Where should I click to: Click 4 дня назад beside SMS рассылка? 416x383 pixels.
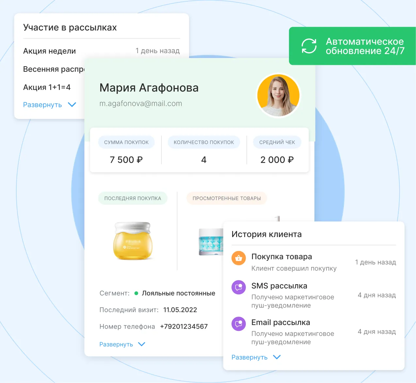tap(377, 295)
